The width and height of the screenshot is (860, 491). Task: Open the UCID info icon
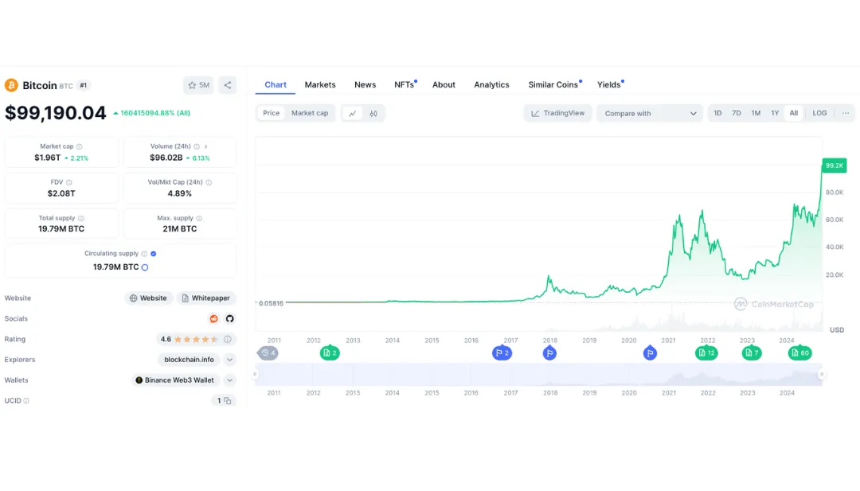tap(26, 401)
